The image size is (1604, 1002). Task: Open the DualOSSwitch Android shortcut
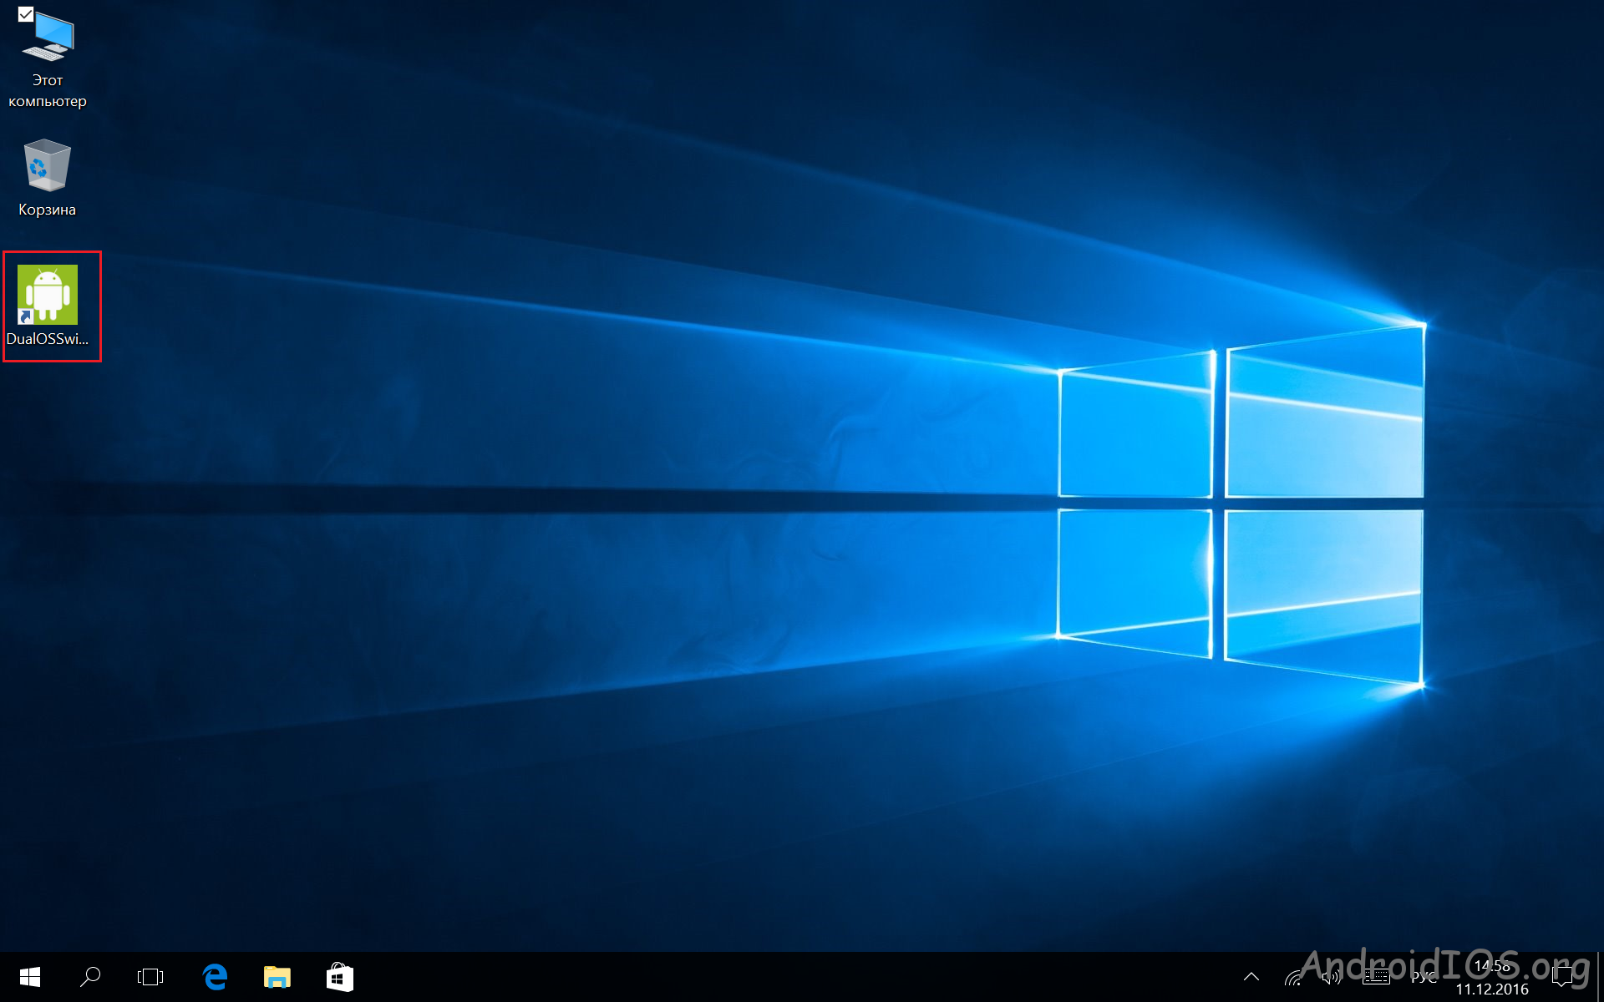tap(48, 294)
